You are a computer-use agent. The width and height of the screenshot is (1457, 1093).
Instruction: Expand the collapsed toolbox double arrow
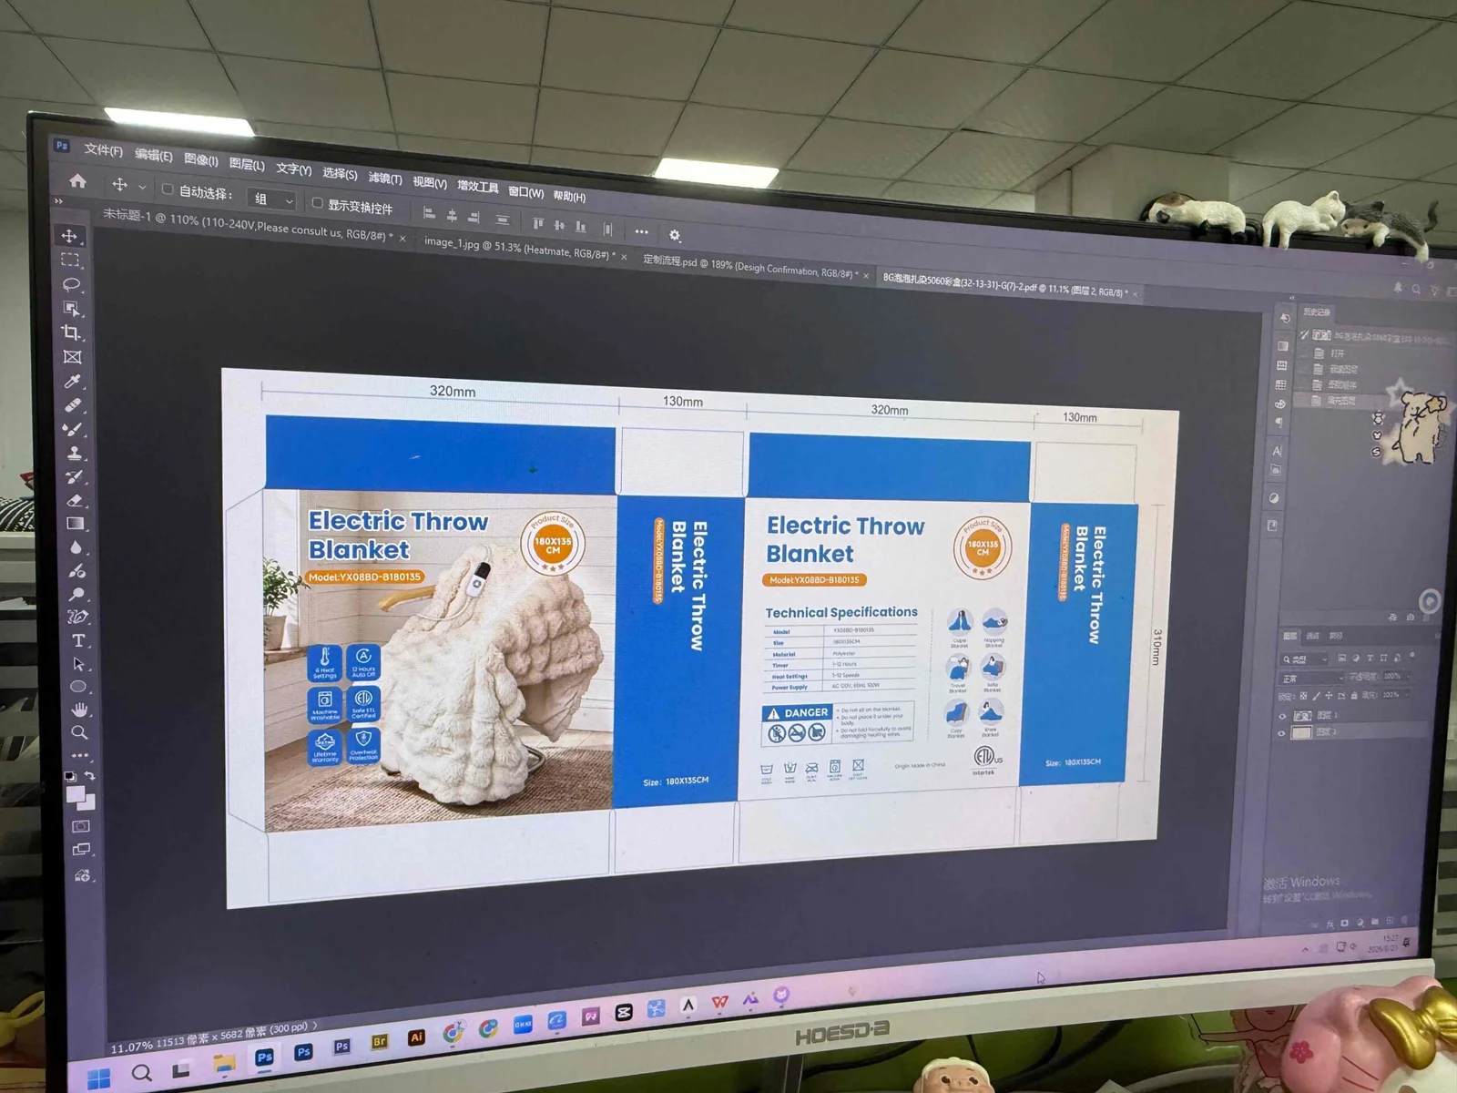(59, 200)
